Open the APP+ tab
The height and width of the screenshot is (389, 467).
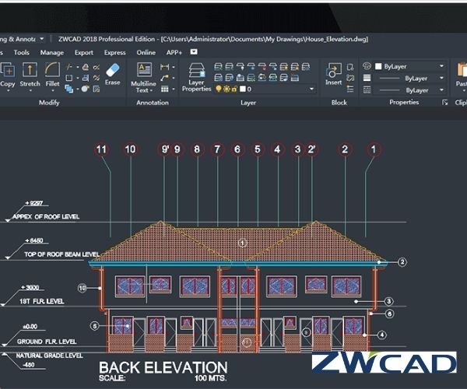174,52
